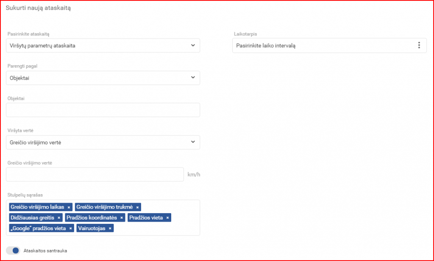Click the Ataskaitos santrauka label
434x261 pixels.
(x=45, y=251)
